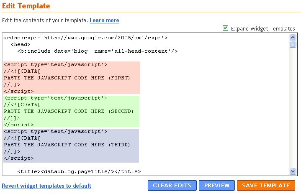Click the xmlns:expr line in the editor

coord(86,38)
